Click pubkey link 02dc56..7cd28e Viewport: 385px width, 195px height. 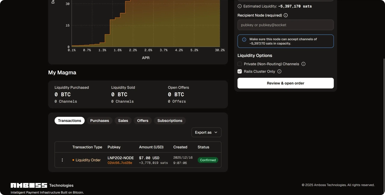point(120,163)
